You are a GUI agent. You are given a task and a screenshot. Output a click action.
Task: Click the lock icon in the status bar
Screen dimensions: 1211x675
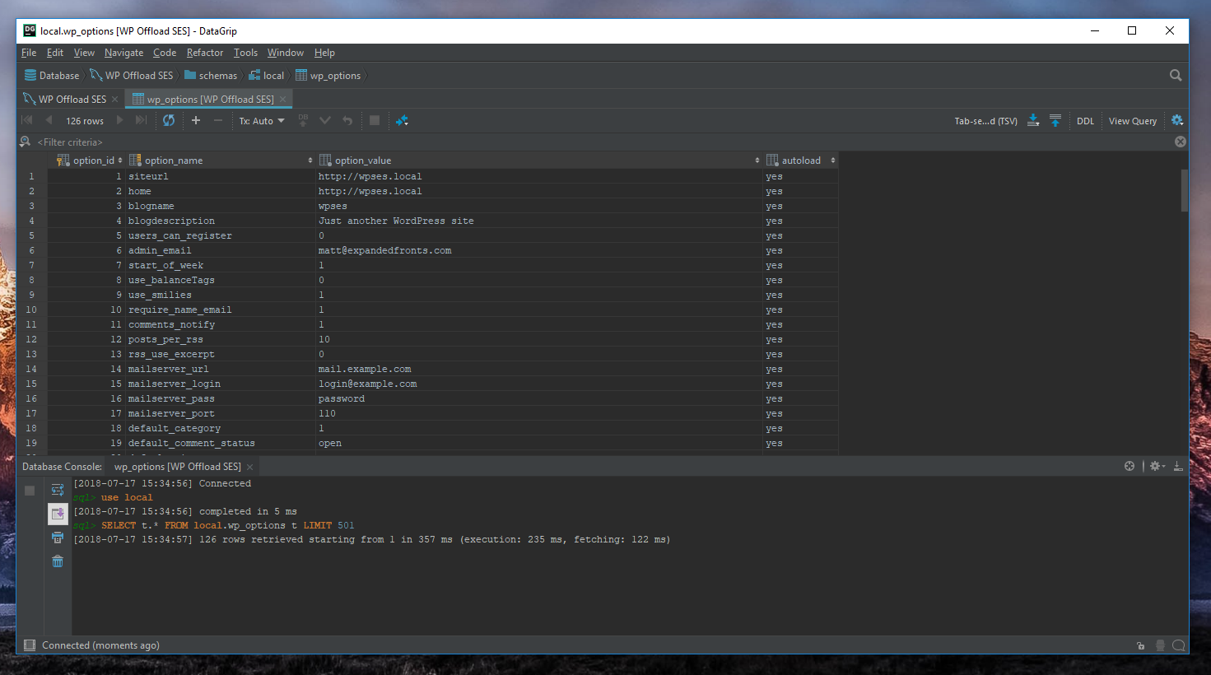coord(1140,645)
